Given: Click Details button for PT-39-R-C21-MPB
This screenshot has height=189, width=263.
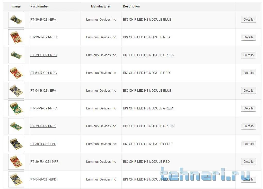Looking at the screenshot, I should pos(248,37).
